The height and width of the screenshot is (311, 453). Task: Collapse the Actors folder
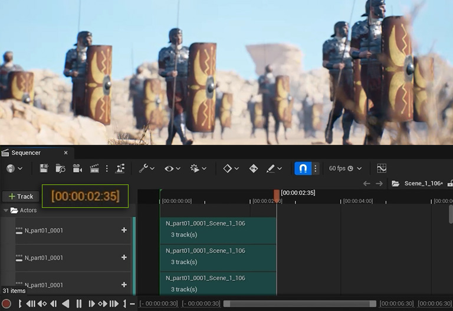tap(6, 210)
